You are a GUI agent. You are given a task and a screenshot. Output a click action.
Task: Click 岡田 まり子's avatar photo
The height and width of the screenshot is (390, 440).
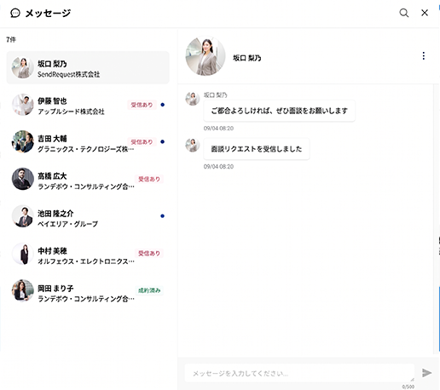(x=23, y=290)
